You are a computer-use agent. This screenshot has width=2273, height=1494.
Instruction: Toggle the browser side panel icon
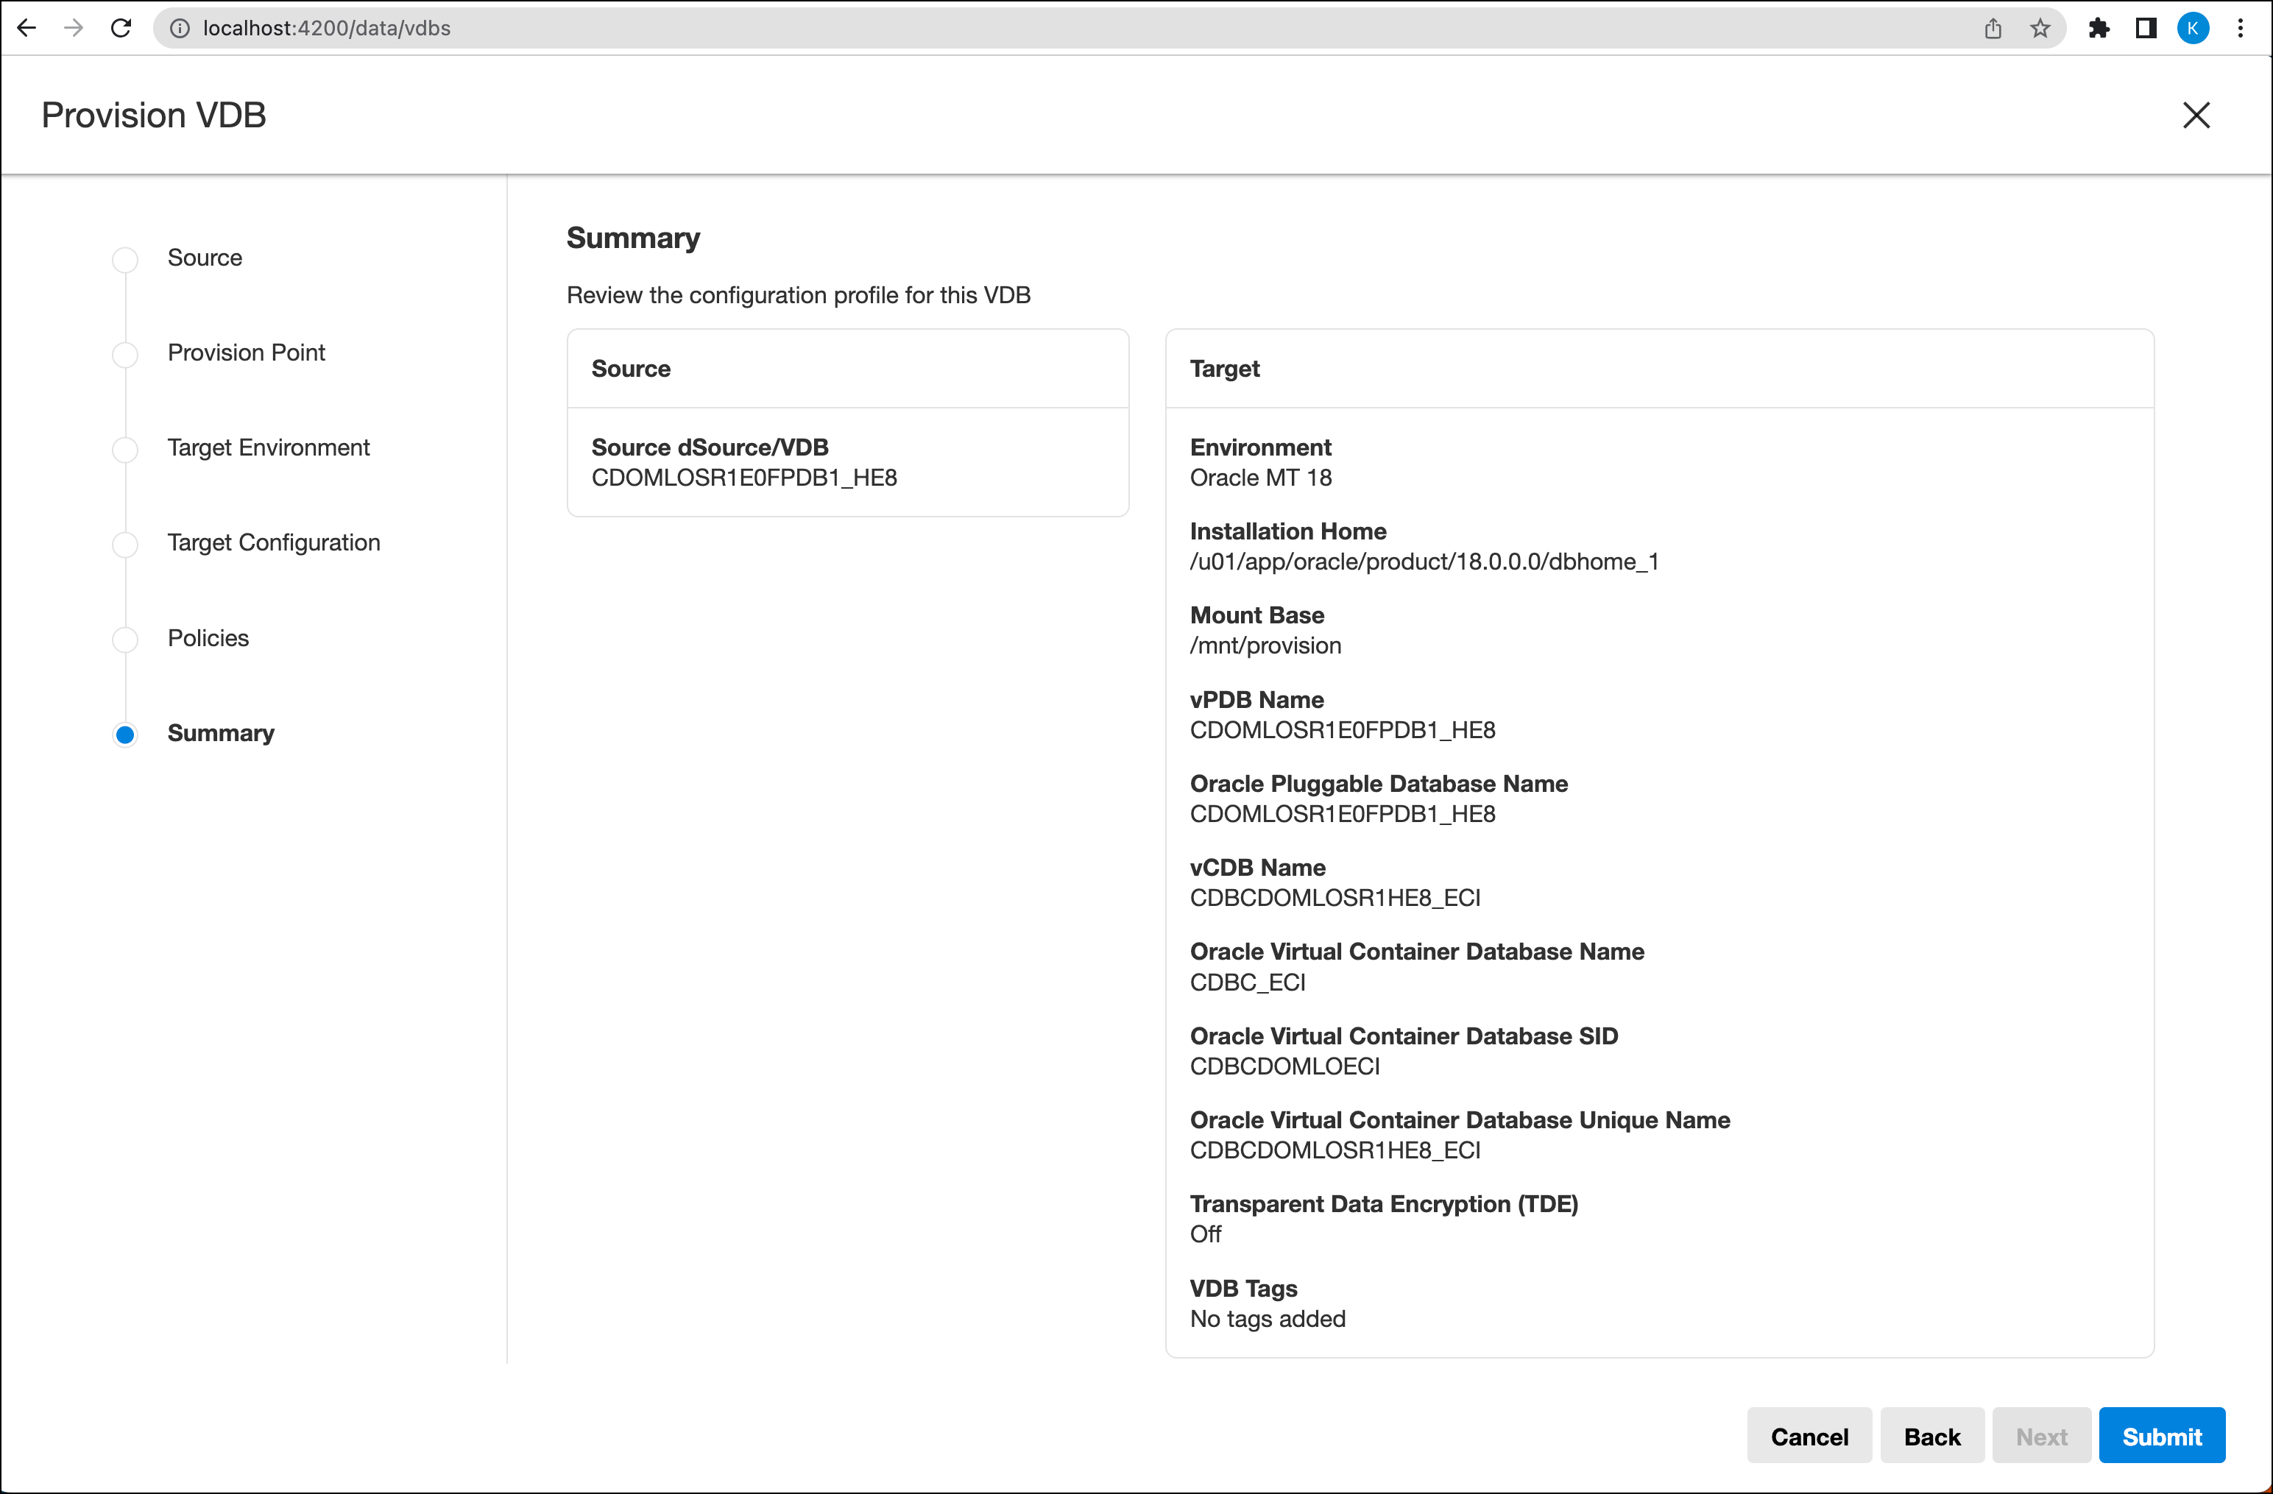click(2145, 28)
